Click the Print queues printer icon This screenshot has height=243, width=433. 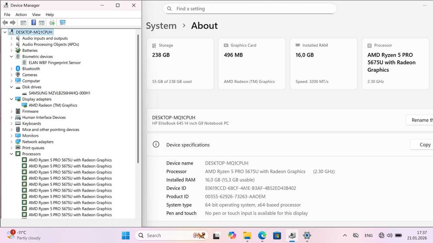[x=18, y=147]
